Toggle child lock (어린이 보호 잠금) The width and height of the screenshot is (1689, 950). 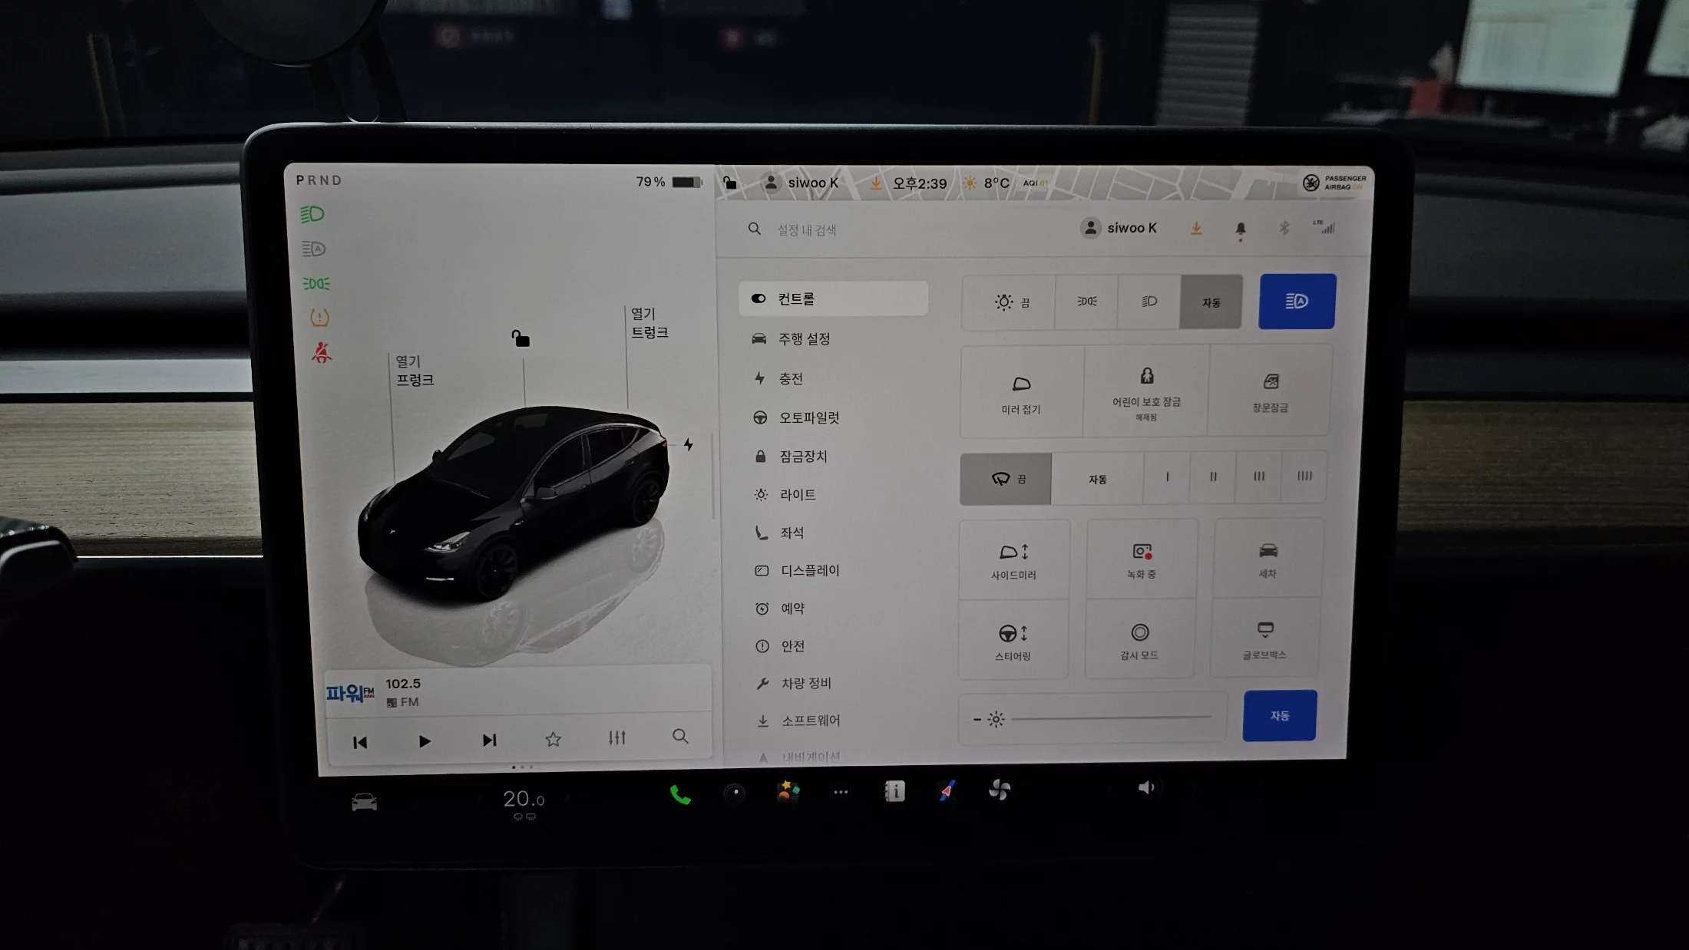1146,391
